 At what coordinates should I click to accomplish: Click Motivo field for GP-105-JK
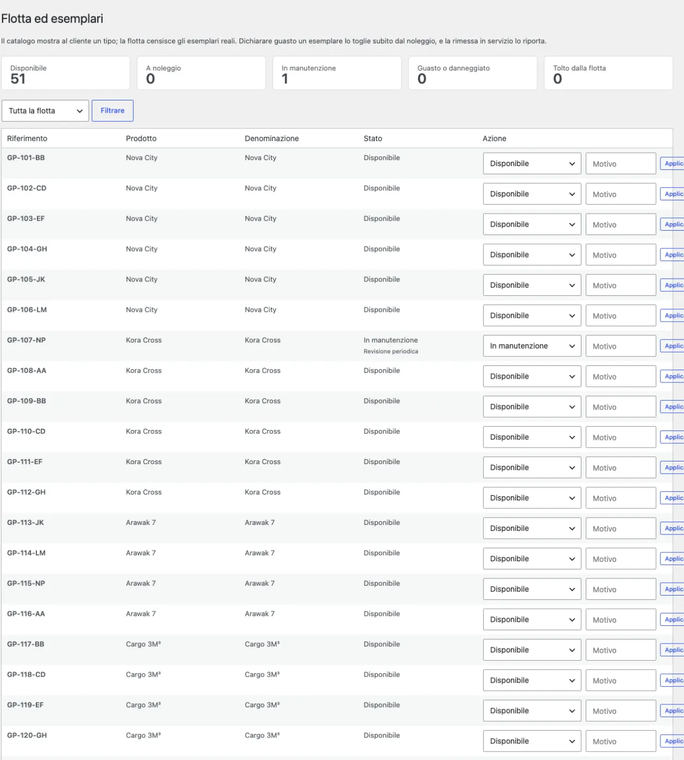click(x=621, y=285)
